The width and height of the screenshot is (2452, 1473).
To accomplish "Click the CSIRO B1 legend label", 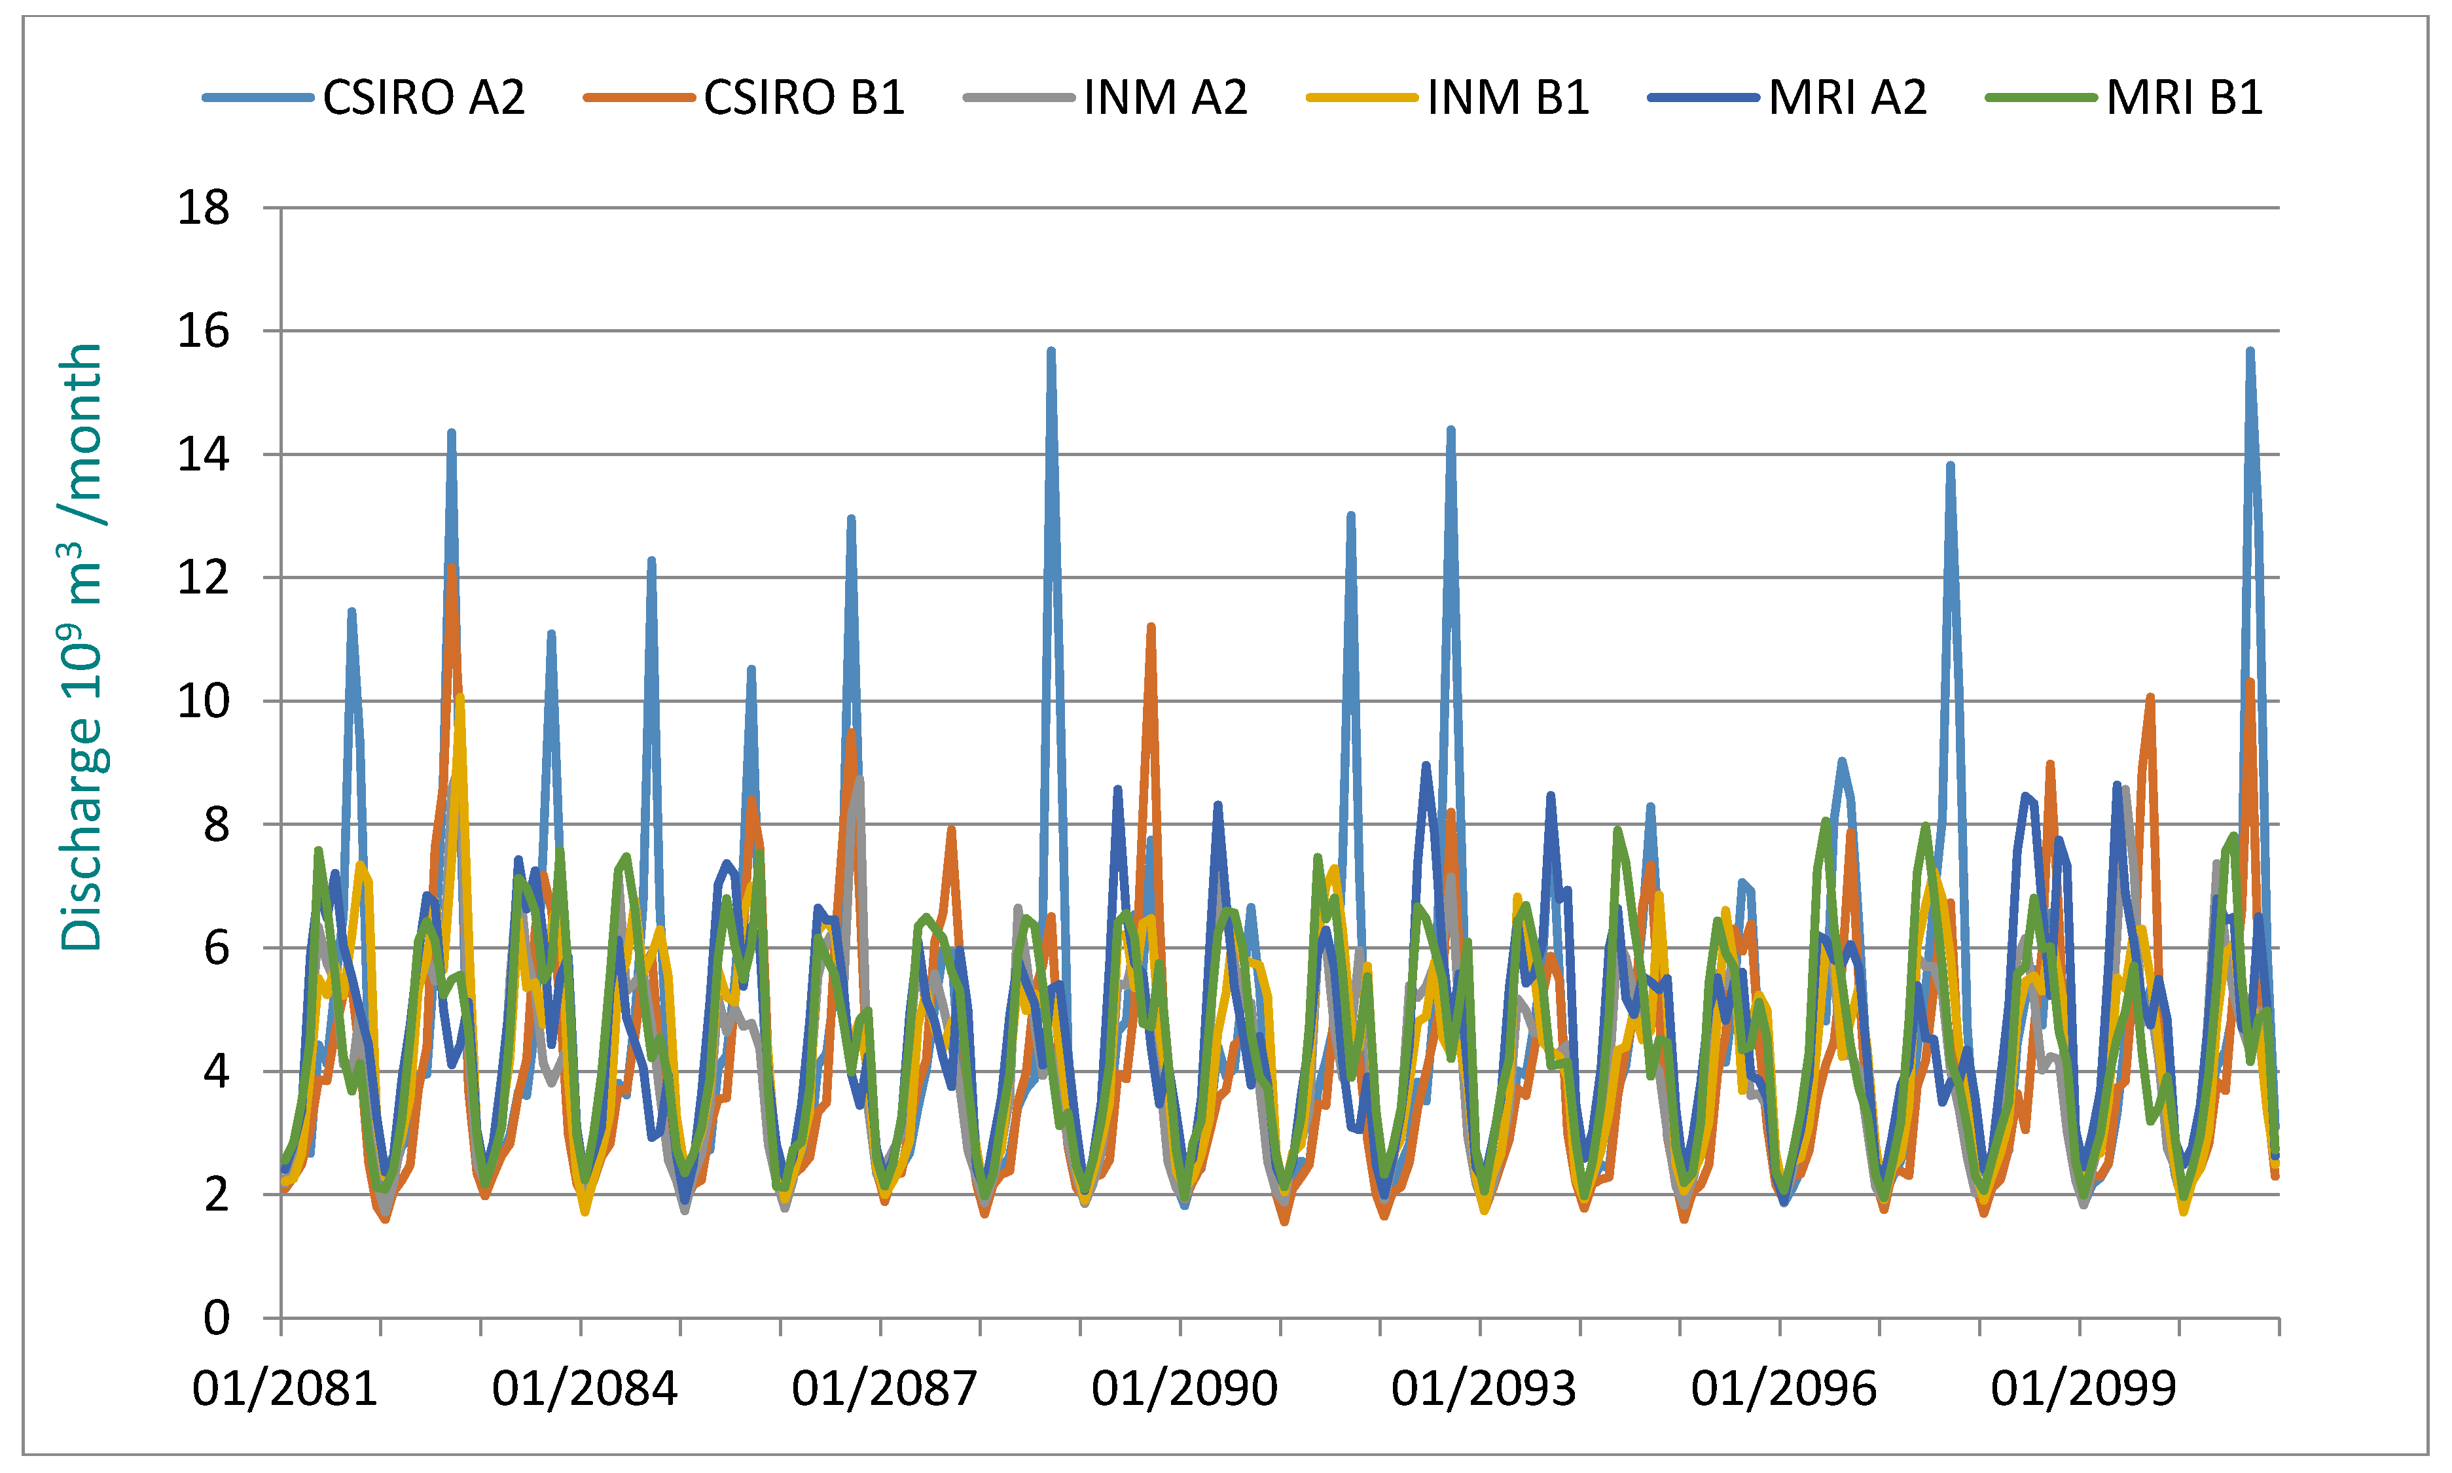I will [x=803, y=98].
